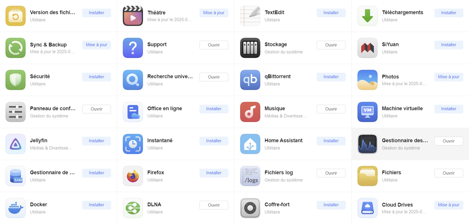
Task: Click the Home Assistant icon
Action: 250,144
